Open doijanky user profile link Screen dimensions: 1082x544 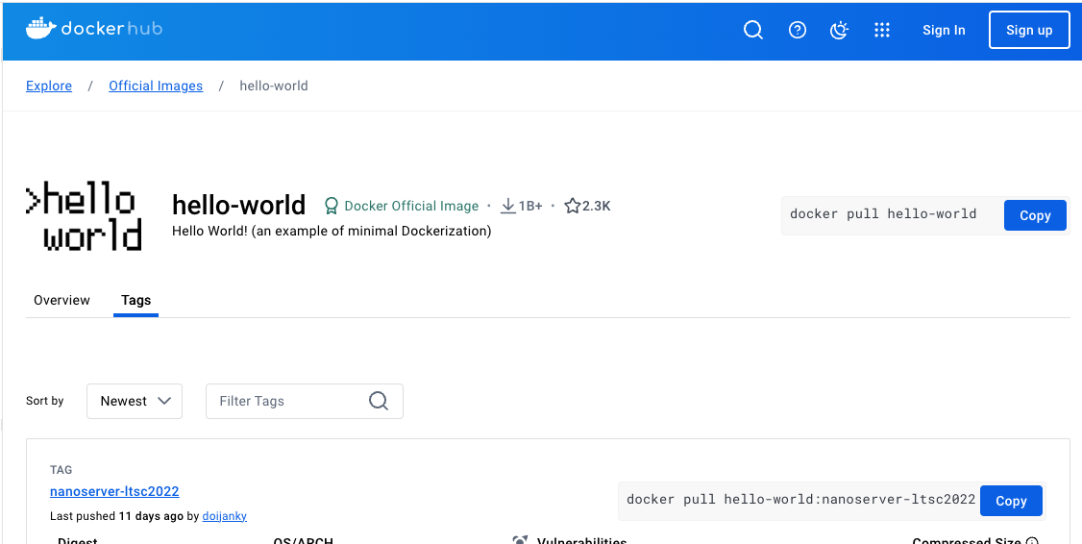[224, 516]
